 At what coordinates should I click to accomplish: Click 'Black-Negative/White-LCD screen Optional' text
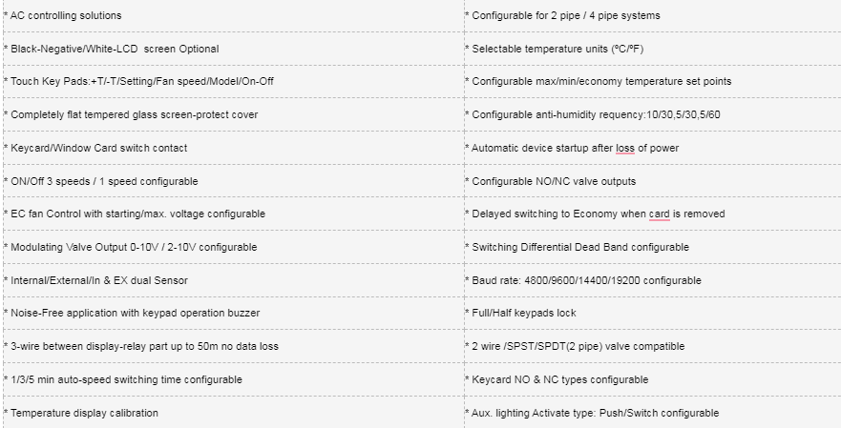(x=115, y=49)
